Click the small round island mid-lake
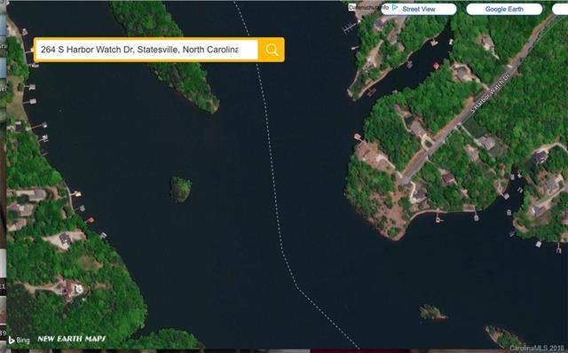This screenshot has height=353, width=568. click(x=181, y=189)
